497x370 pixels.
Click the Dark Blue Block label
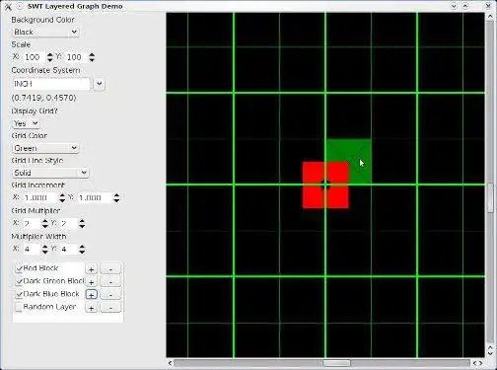click(x=51, y=294)
